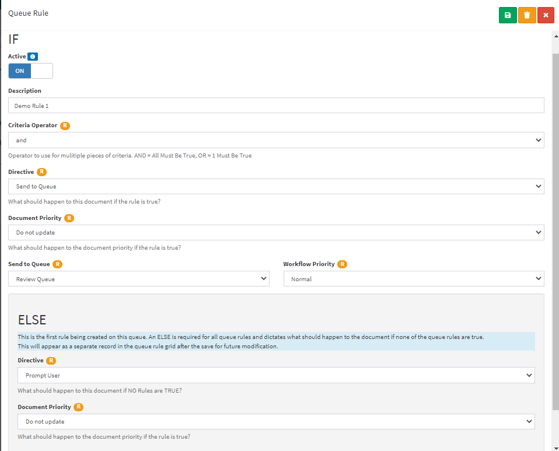Click the R icon next to Document Priority
The image size is (559, 451).
69,218
